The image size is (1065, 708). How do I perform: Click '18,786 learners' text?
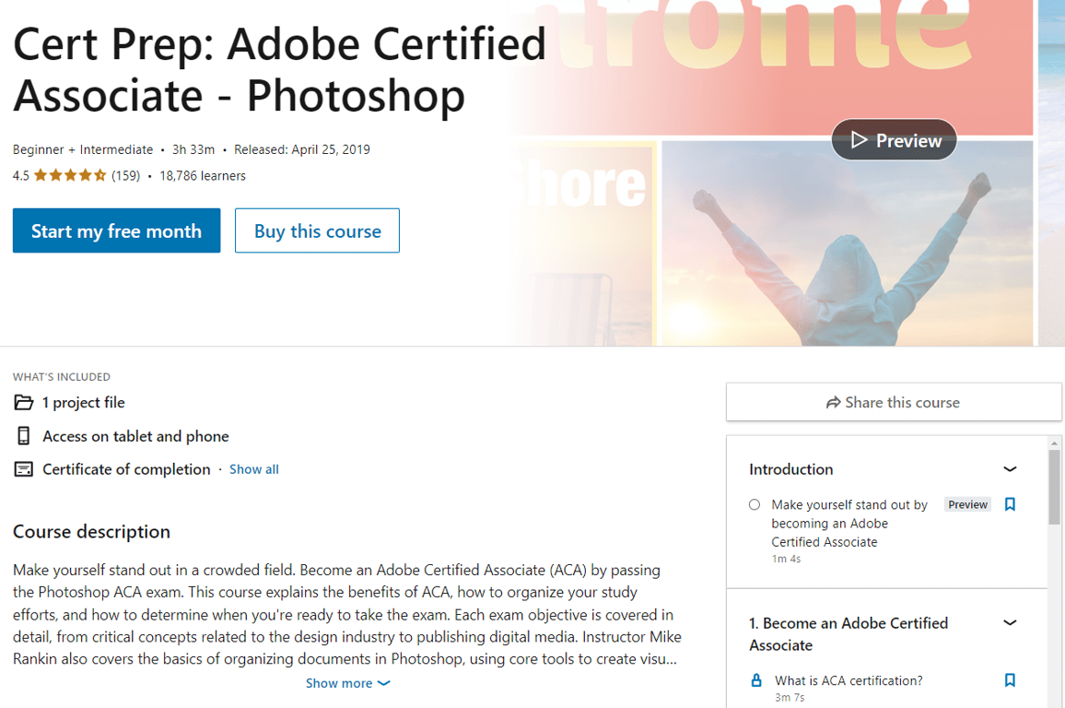click(203, 175)
